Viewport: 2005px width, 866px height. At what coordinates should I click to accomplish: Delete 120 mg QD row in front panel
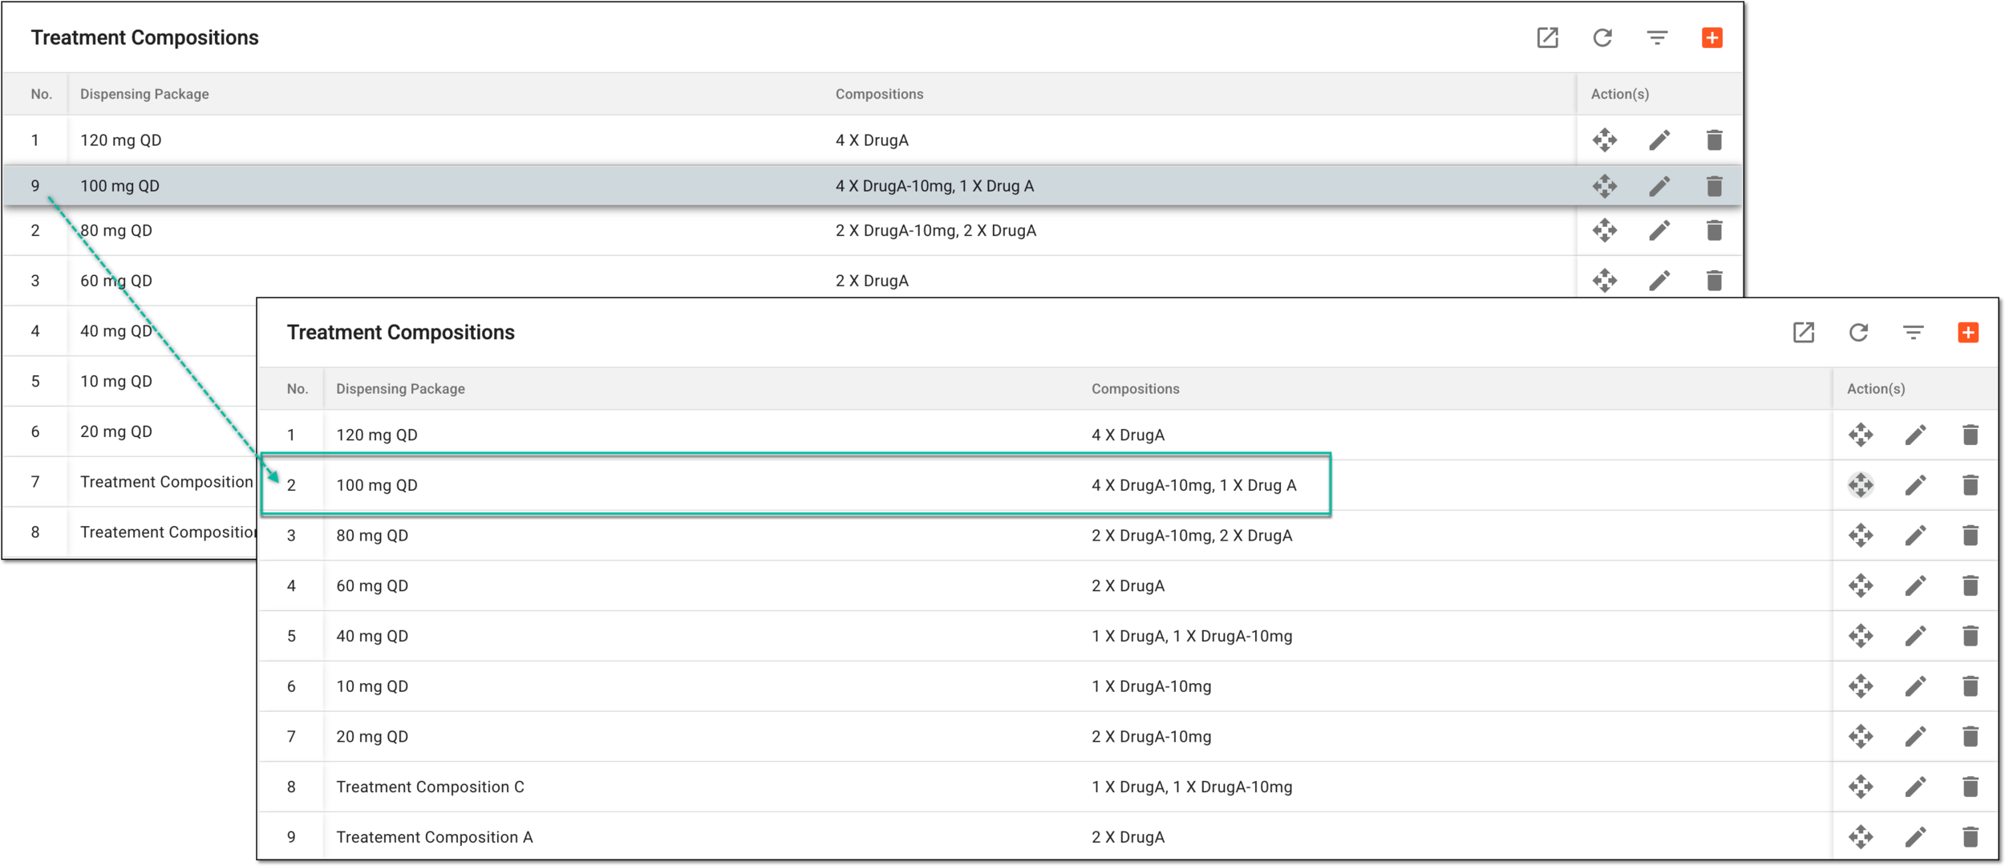point(1971,435)
